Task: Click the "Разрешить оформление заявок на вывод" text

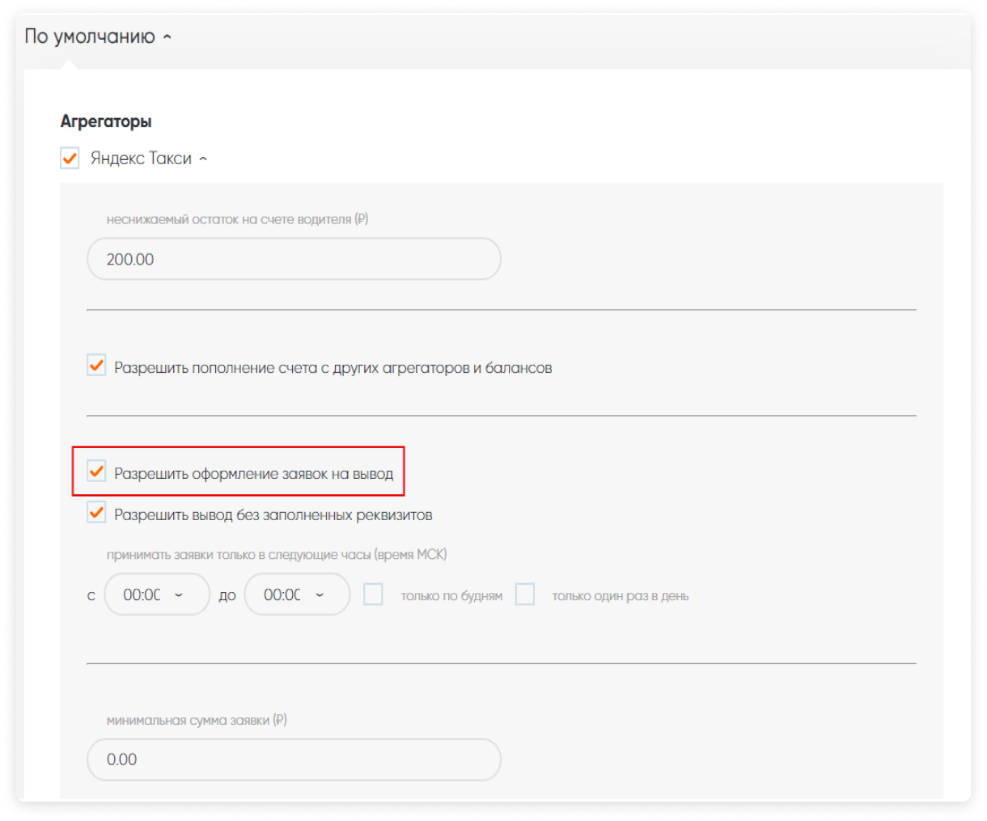Action: click(x=253, y=474)
